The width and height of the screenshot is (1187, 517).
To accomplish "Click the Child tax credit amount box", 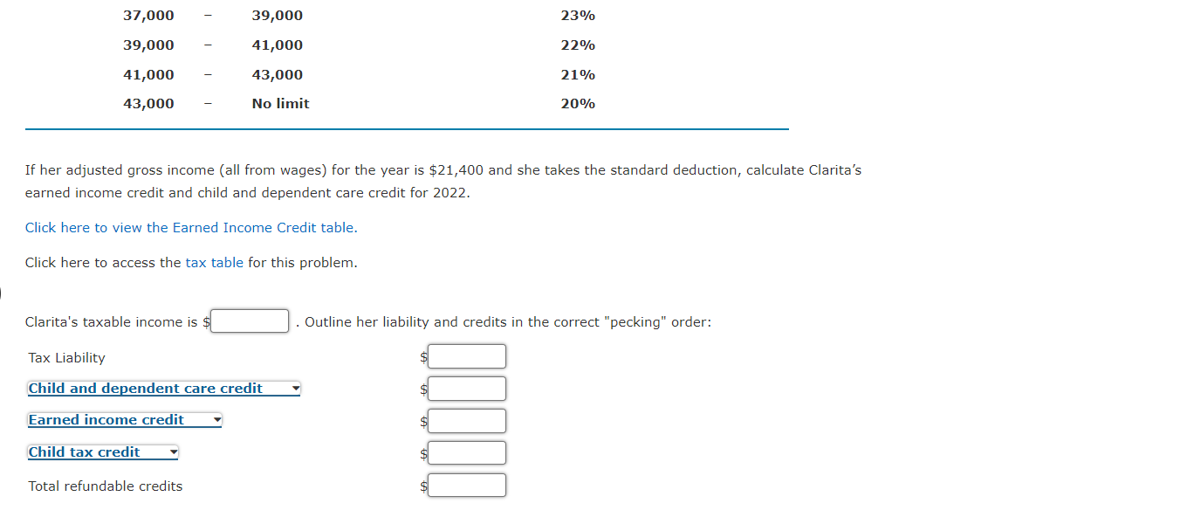I will pyautogui.click(x=466, y=452).
